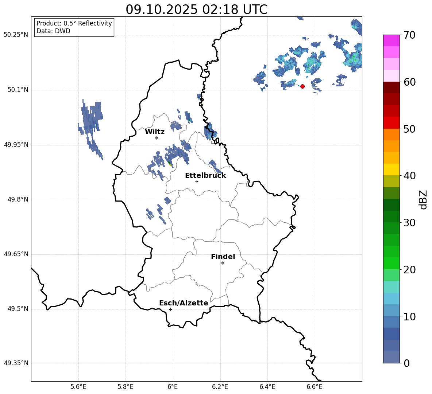Click the 49.65°N latitude label
432x394 pixels.
coord(16,254)
